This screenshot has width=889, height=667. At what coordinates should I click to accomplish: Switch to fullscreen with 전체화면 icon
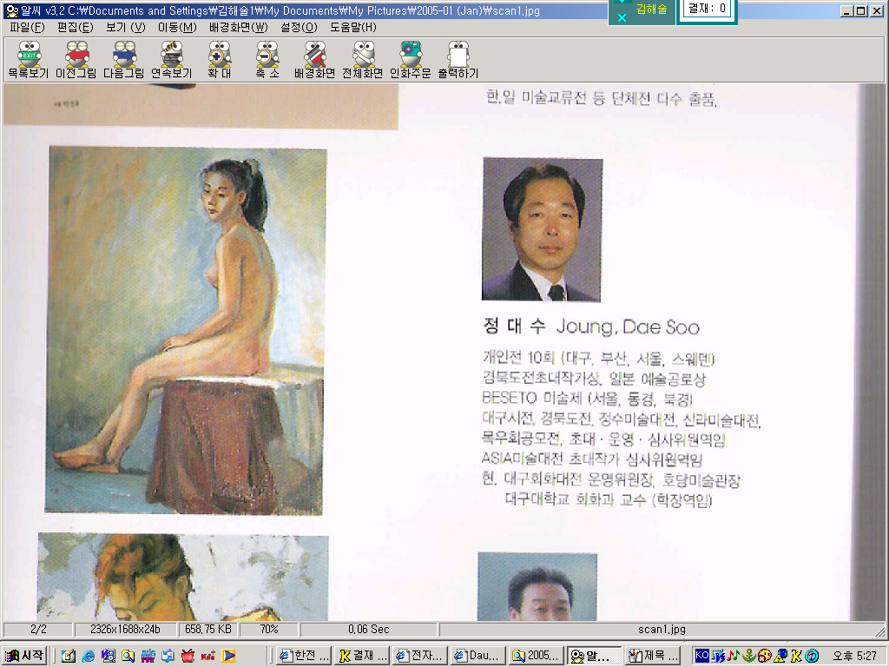click(362, 60)
